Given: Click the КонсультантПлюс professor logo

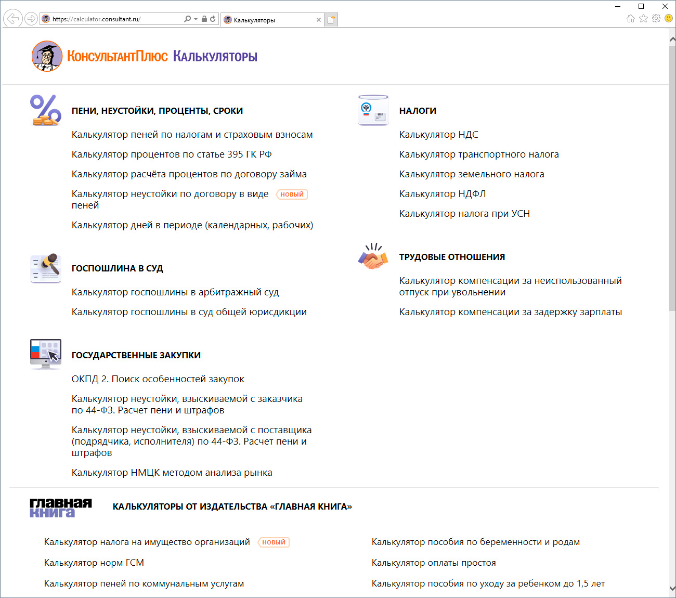Looking at the screenshot, I should pos(47,56).
